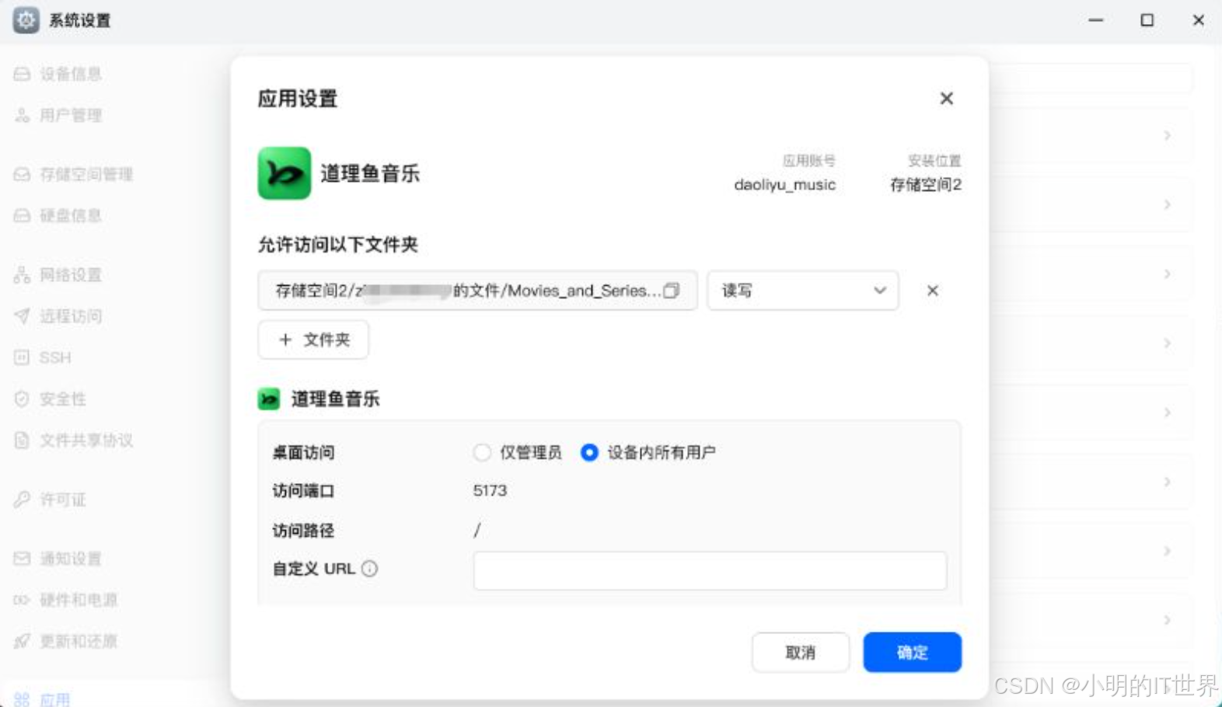
Task: Click the 存储空间管理 sidebar icon
Action: point(22,174)
